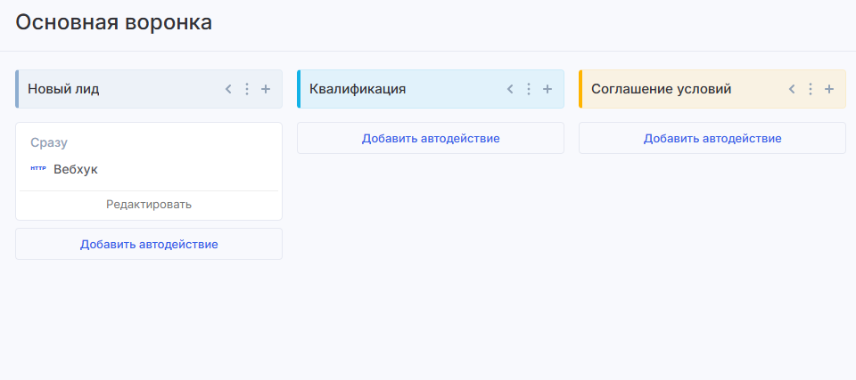Collapse the Соглашение условий stage column
This screenshot has height=380, width=856.
(792, 89)
